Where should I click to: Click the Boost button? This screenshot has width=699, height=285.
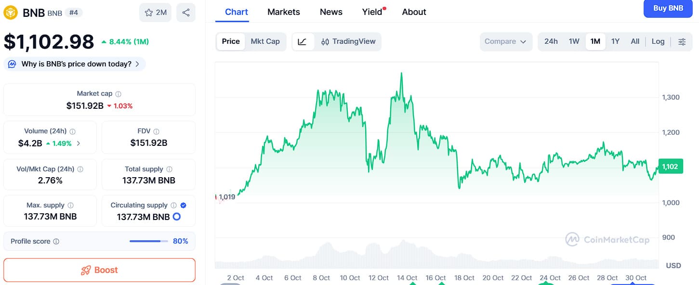[x=99, y=270]
